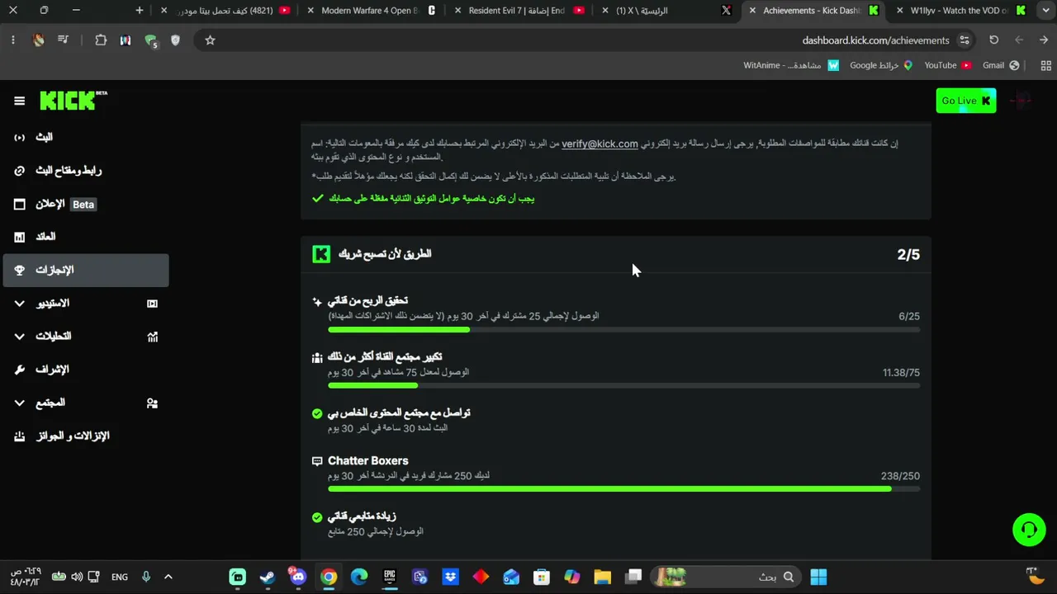1057x594 pixels.
Task: Open Steam from the taskbar
Action: point(268,577)
